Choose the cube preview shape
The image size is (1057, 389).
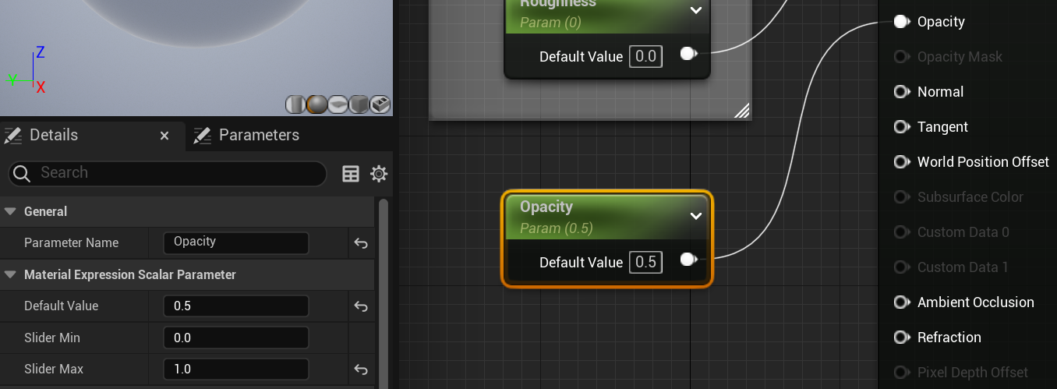coord(359,104)
